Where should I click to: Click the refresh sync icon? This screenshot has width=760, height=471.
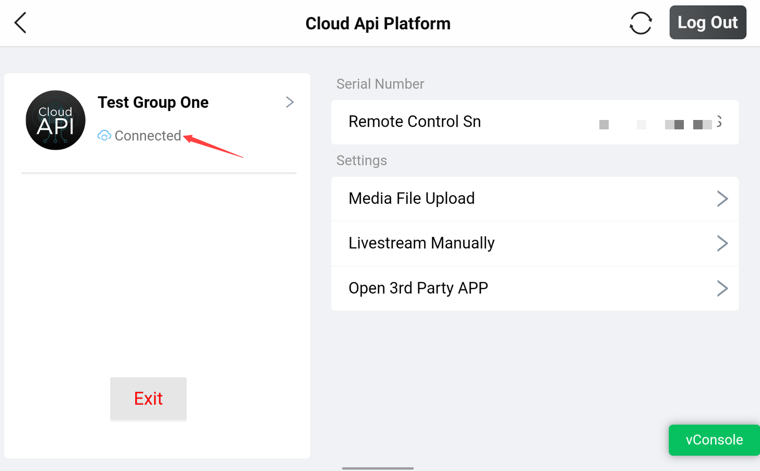pos(641,23)
